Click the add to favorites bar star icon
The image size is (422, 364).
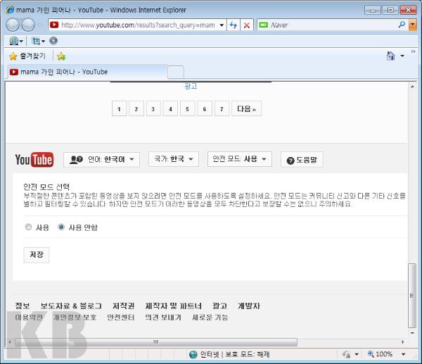(x=61, y=56)
